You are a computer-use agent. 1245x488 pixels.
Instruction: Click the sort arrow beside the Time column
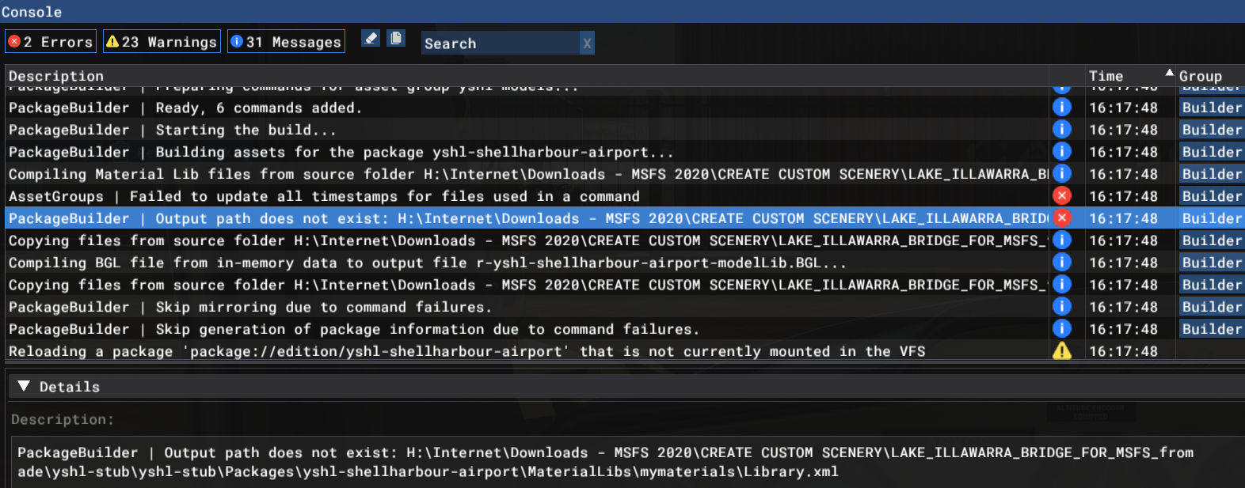1169,73
